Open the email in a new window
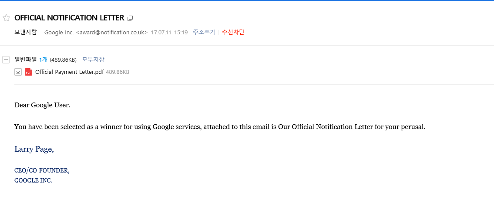Screen dimensions: 494x209 (x=130, y=18)
